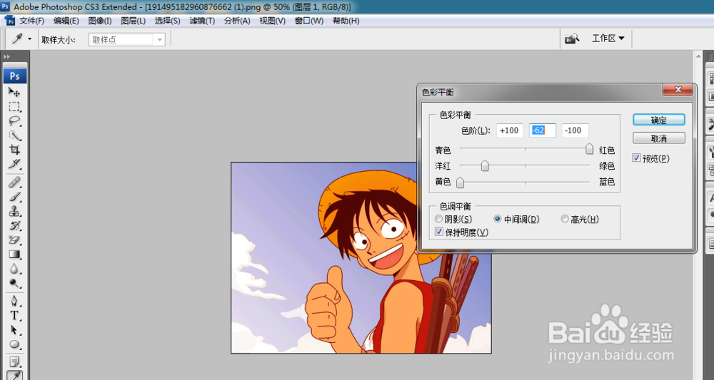Screen dimensions: 714x380
Task: Select the Healing Brush bandage tool
Action: click(14, 183)
